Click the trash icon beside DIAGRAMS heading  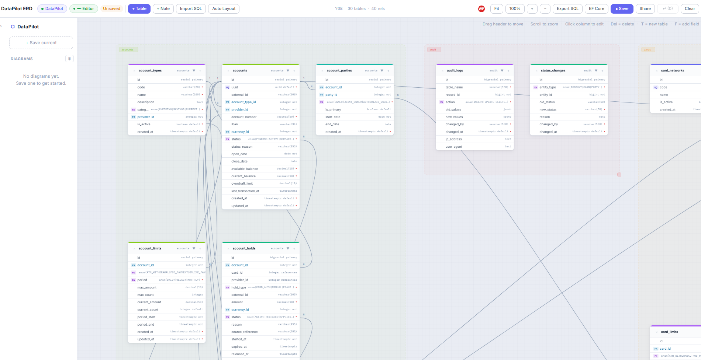tap(69, 58)
